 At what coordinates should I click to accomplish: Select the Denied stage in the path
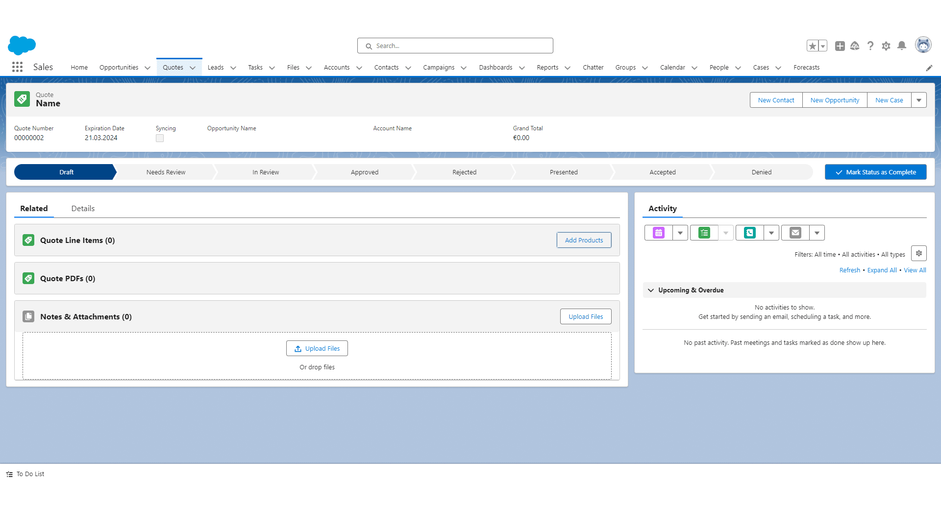(761, 172)
